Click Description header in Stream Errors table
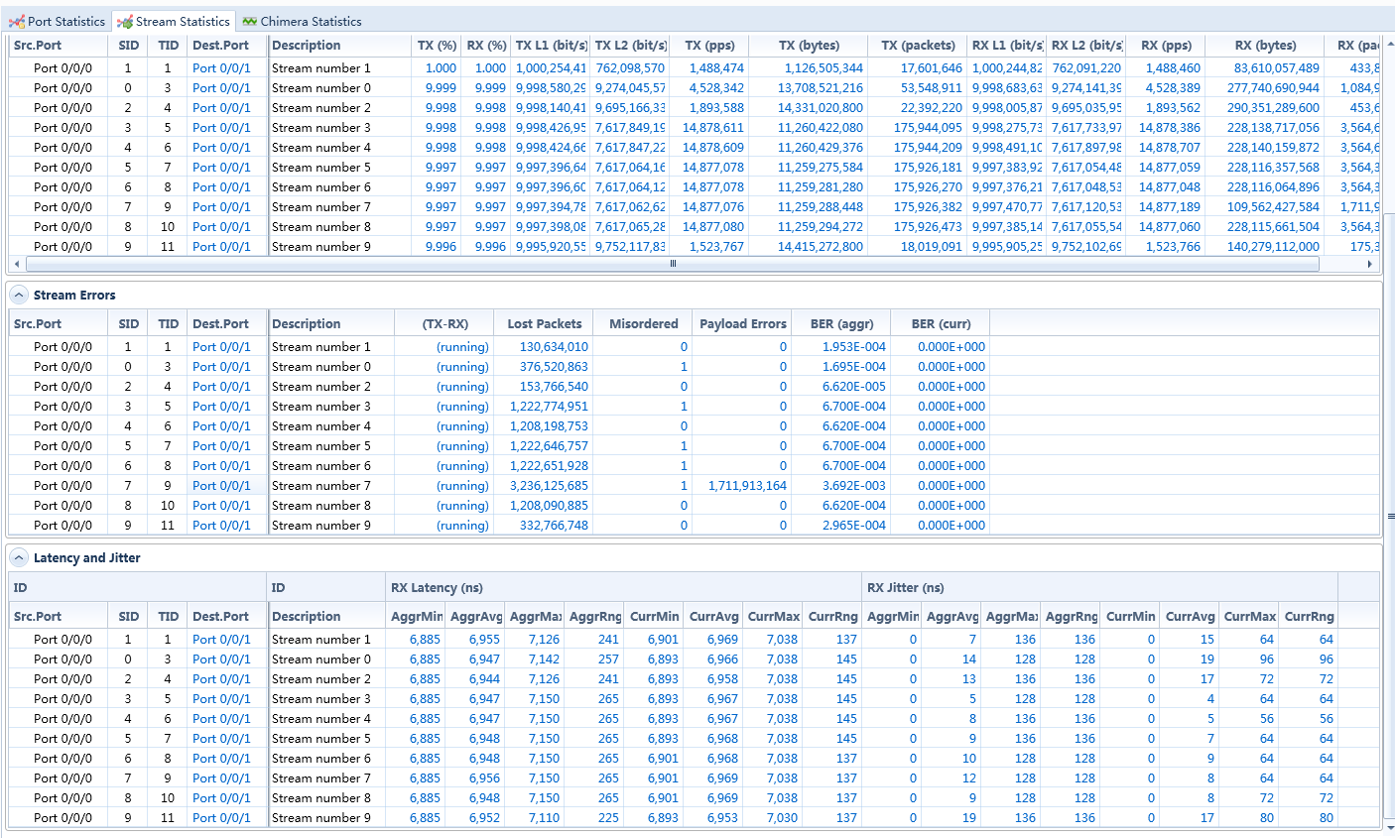 (330, 324)
